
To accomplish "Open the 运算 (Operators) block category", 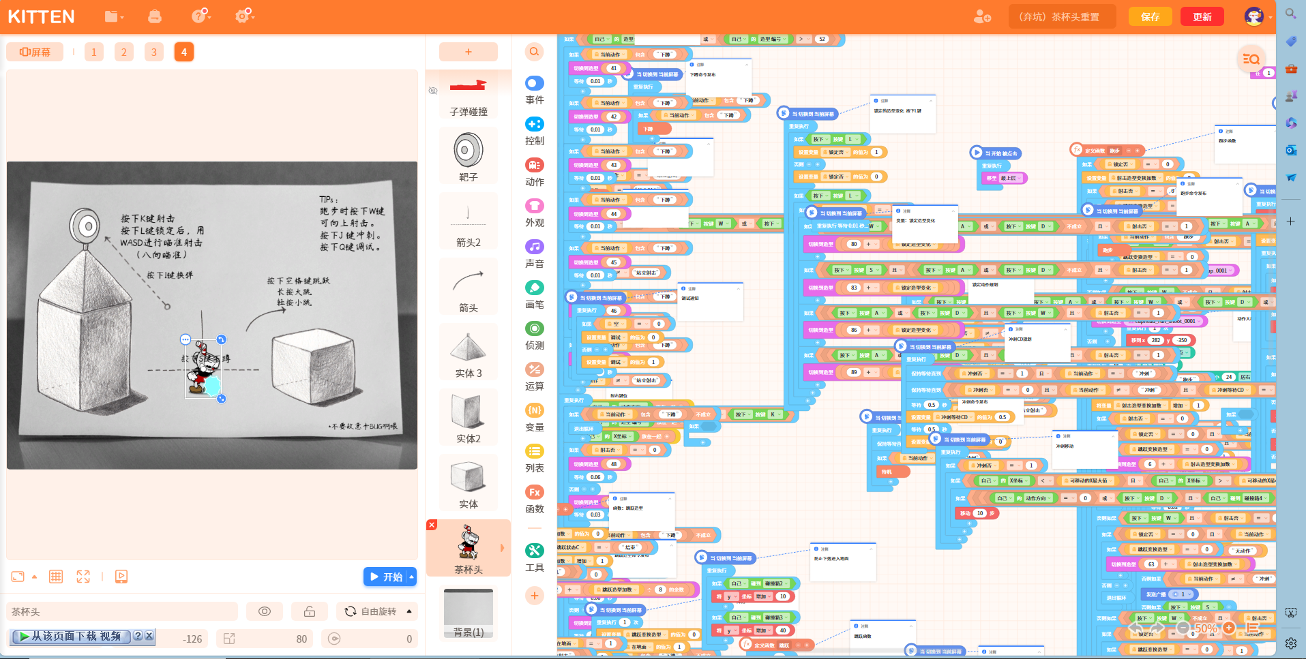I will pos(535,377).
